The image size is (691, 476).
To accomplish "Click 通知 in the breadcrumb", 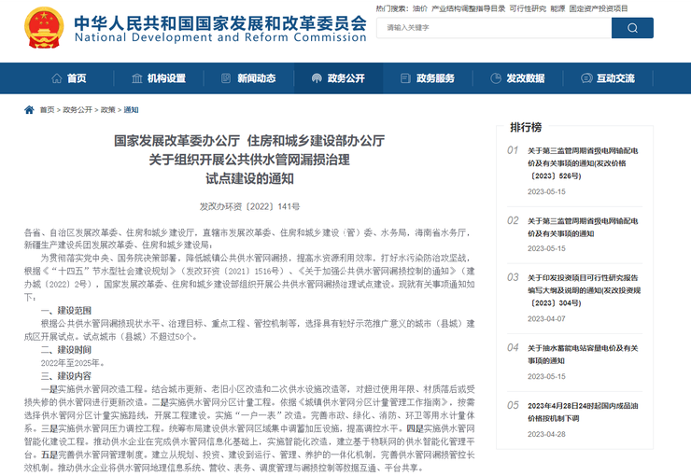I will [x=131, y=110].
